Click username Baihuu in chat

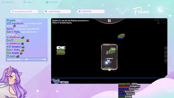coord(10,29)
